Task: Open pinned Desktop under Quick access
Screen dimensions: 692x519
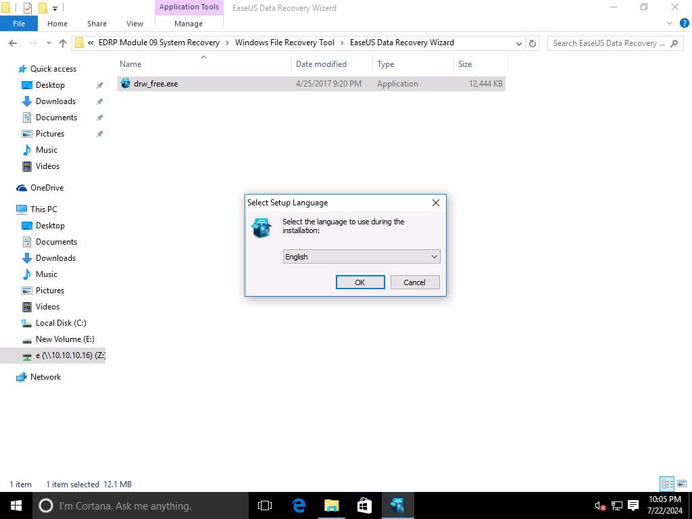Action: [50, 84]
